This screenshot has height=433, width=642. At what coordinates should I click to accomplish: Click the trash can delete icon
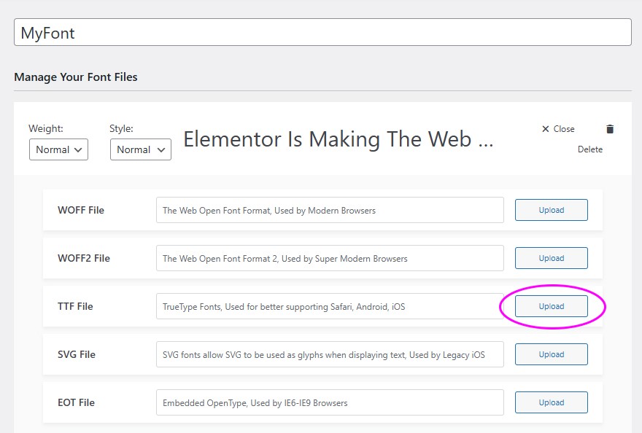tap(610, 129)
